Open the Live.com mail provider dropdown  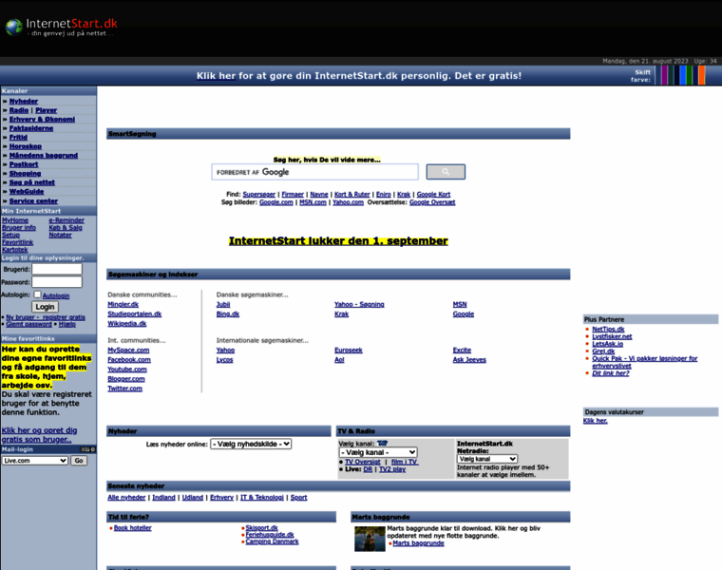tap(35, 461)
